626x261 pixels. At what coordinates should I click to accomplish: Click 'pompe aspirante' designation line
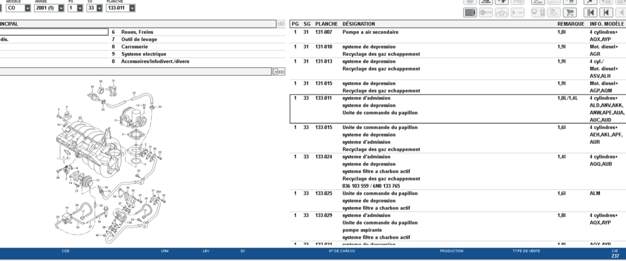[362, 230]
